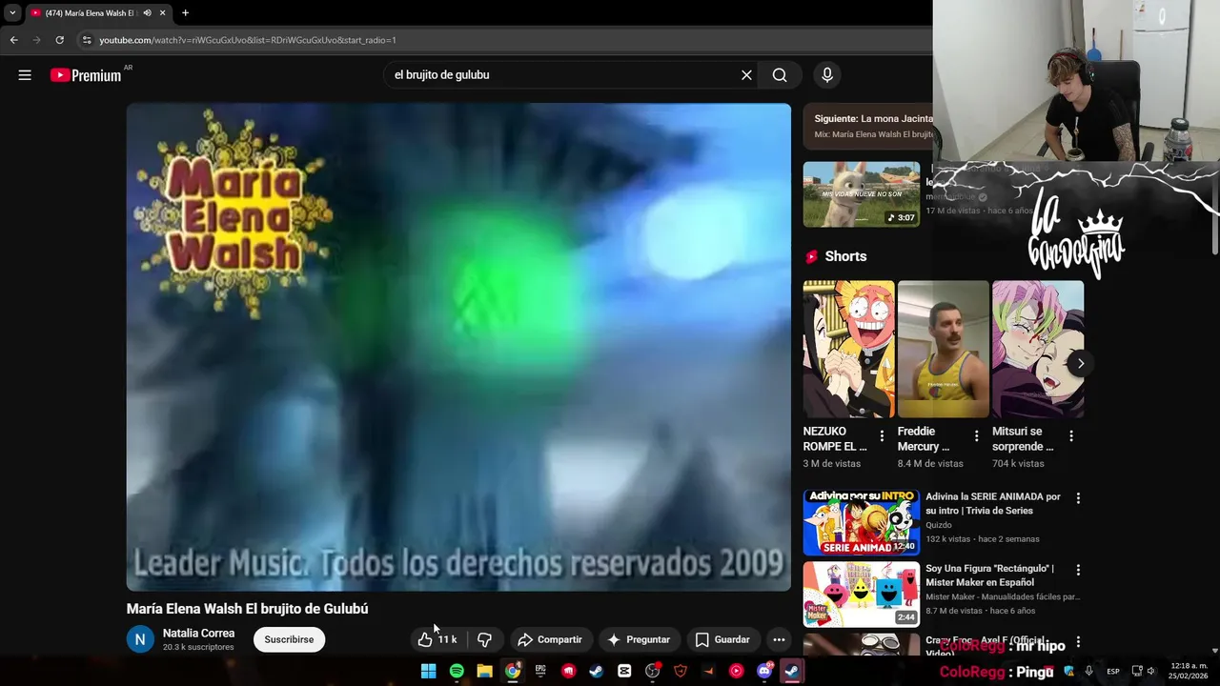Open Windows Start menu

(429, 671)
